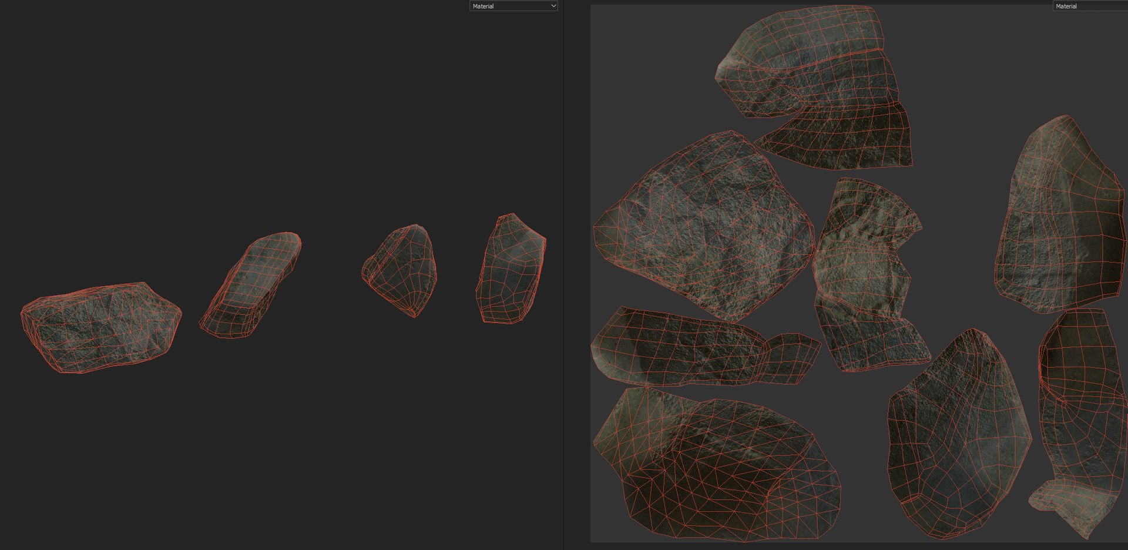Click the big triangulated bottom-left UV island
Image resolution: width=1128 pixels, height=550 pixels.
pyautogui.click(x=717, y=464)
